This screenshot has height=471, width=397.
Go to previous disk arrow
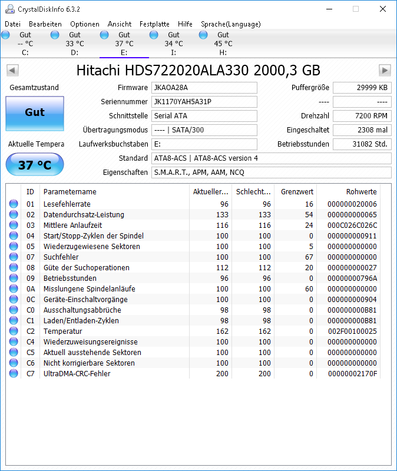pyautogui.click(x=12, y=71)
